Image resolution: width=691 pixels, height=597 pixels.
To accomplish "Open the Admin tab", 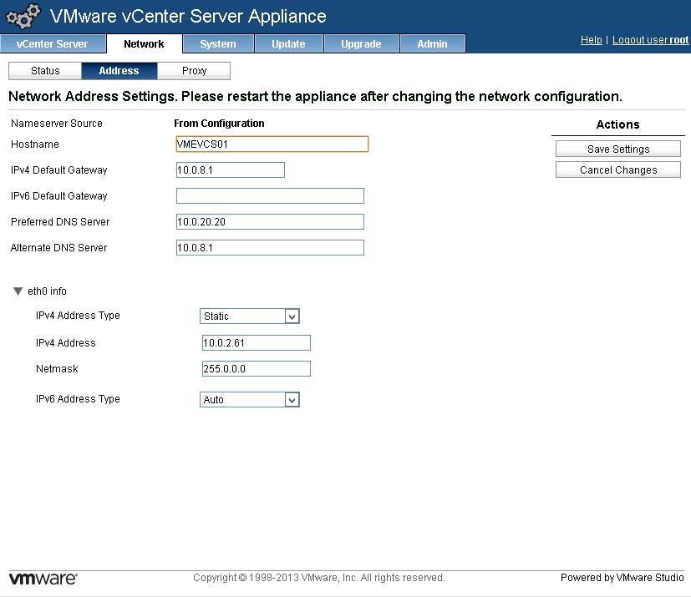I will pos(432,44).
